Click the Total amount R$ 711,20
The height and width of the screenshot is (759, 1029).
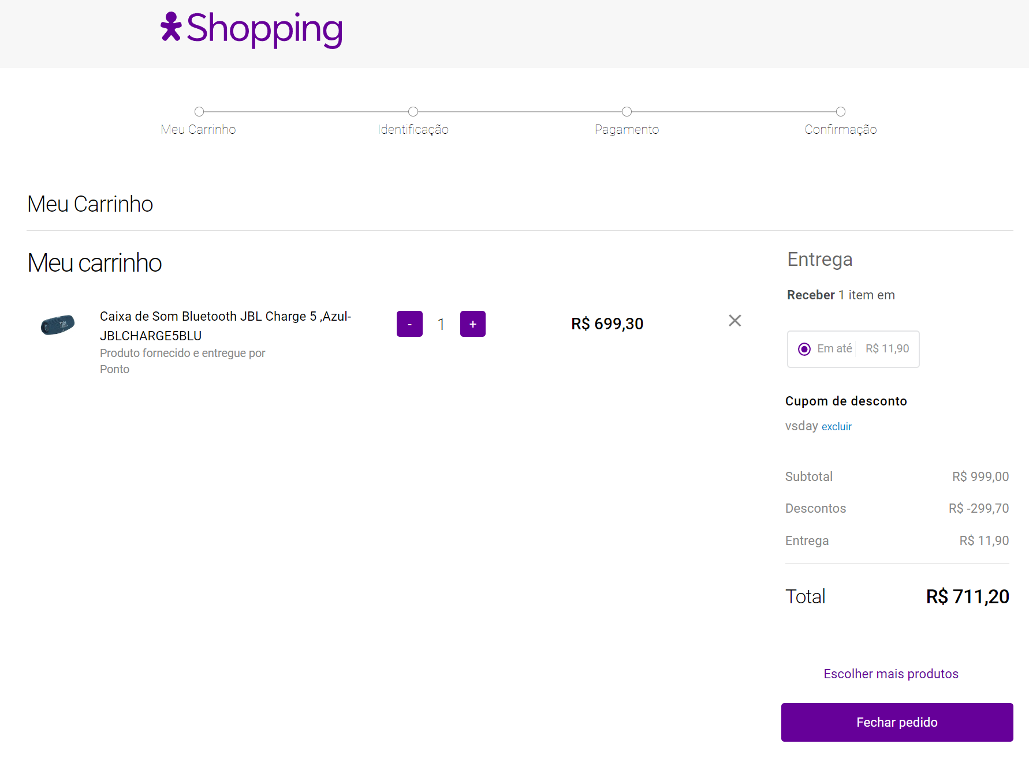click(x=968, y=596)
